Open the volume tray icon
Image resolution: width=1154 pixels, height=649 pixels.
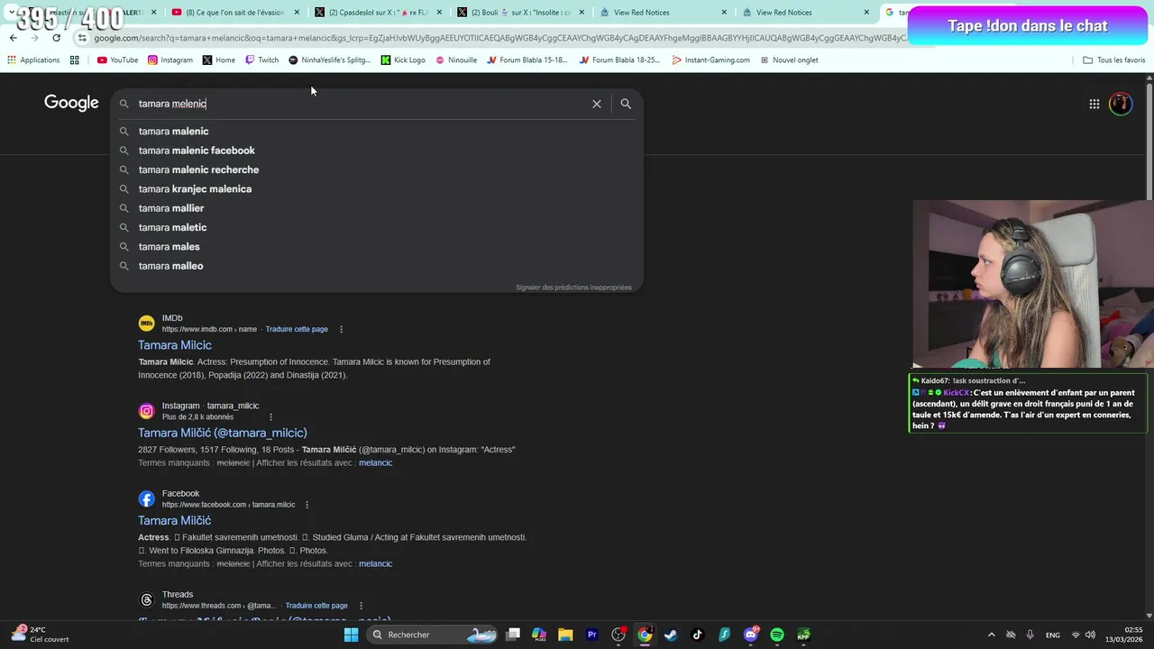[1090, 635]
